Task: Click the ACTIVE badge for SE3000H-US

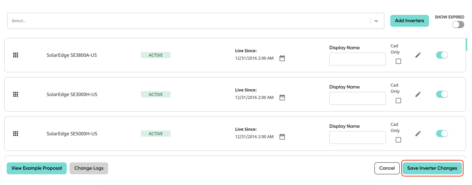Action: 156,94
